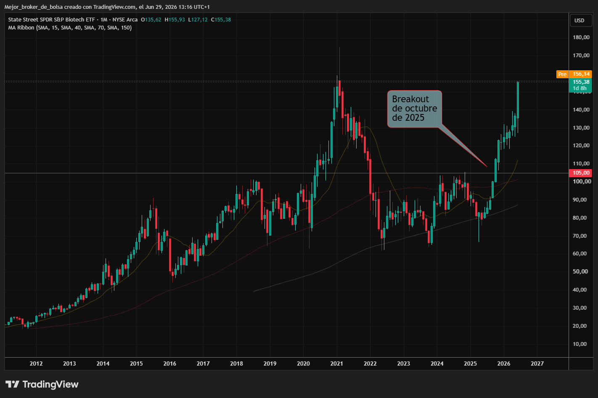Screen dimensions: 598x398
Task: Select the red 105,00 horizontal line label
Action: [x=580, y=173]
